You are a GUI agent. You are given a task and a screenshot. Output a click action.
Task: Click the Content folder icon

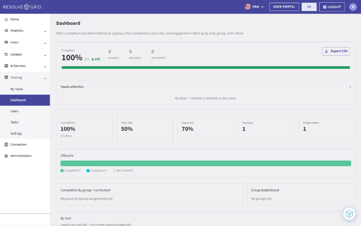point(6,54)
